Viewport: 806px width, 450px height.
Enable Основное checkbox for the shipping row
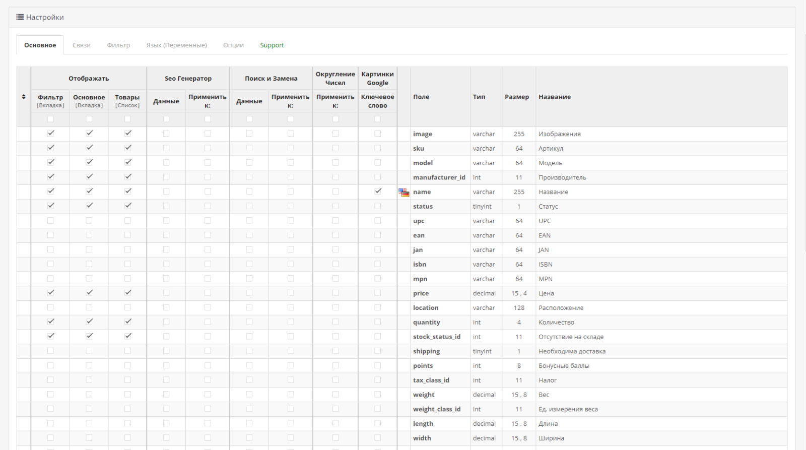pyautogui.click(x=89, y=351)
